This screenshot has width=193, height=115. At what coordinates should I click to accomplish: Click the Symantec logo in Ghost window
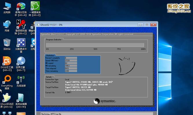[x=105, y=101]
